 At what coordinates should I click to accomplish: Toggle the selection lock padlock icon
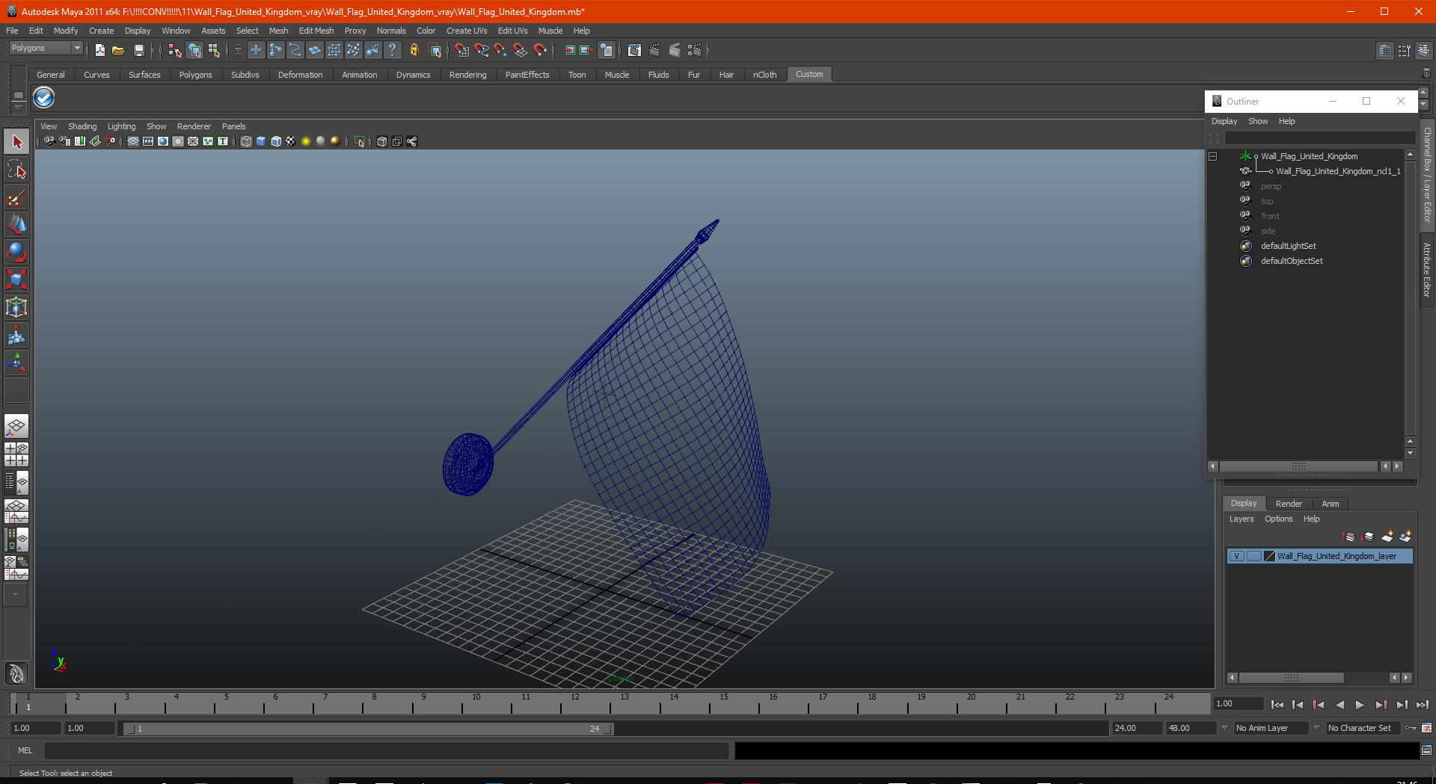(414, 50)
